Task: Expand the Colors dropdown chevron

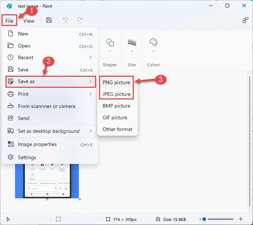Action: pyautogui.click(x=153, y=51)
